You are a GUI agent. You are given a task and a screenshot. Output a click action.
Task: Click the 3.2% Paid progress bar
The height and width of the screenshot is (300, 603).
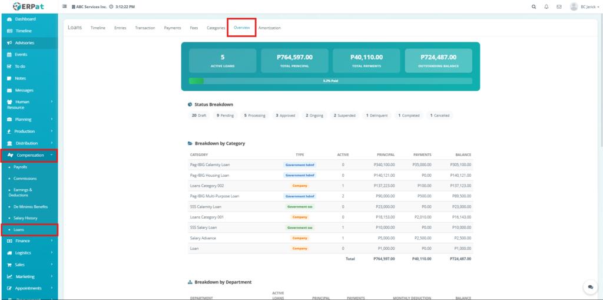click(x=330, y=81)
